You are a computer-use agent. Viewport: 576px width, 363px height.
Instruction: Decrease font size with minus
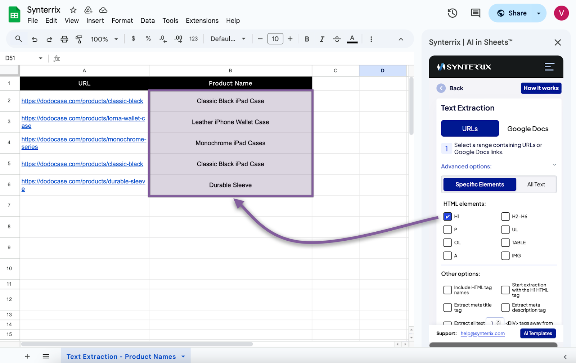click(x=260, y=39)
